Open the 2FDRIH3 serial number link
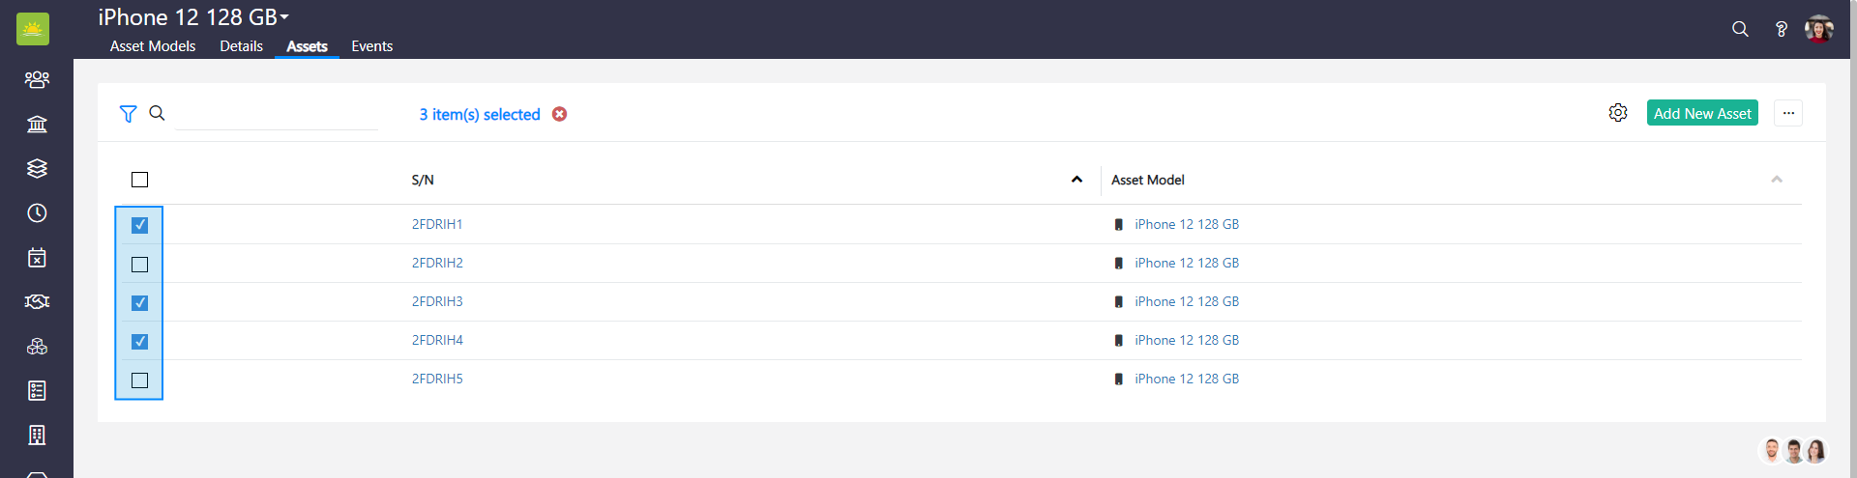The width and height of the screenshot is (1857, 478). pyautogui.click(x=437, y=301)
